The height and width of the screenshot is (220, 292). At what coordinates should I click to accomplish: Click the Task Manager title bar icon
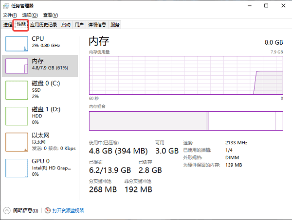(6, 5)
